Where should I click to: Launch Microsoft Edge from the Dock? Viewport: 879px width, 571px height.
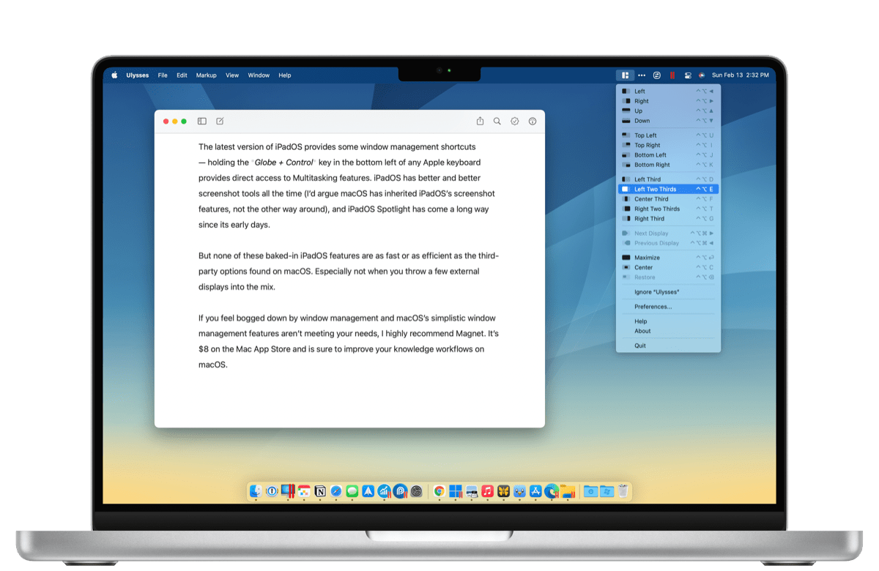click(552, 491)
